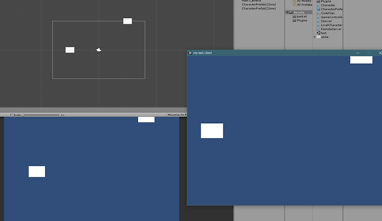Select the white texture thumbnail
382x221 pixels.
pos(318,37)
